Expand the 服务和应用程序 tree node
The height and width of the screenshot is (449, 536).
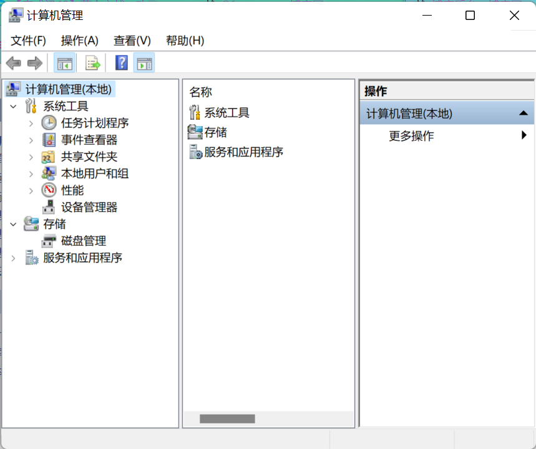(x=13, y=258)
